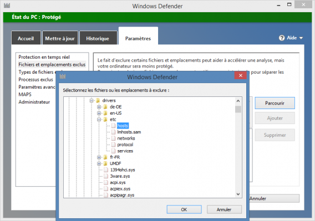
Task: Select the drivers folder label
Action: coord(109,100)
